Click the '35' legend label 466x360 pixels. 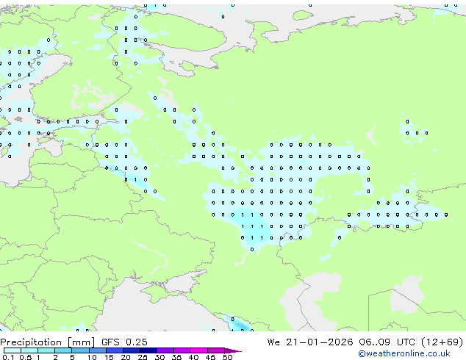(x=176, y=357)
